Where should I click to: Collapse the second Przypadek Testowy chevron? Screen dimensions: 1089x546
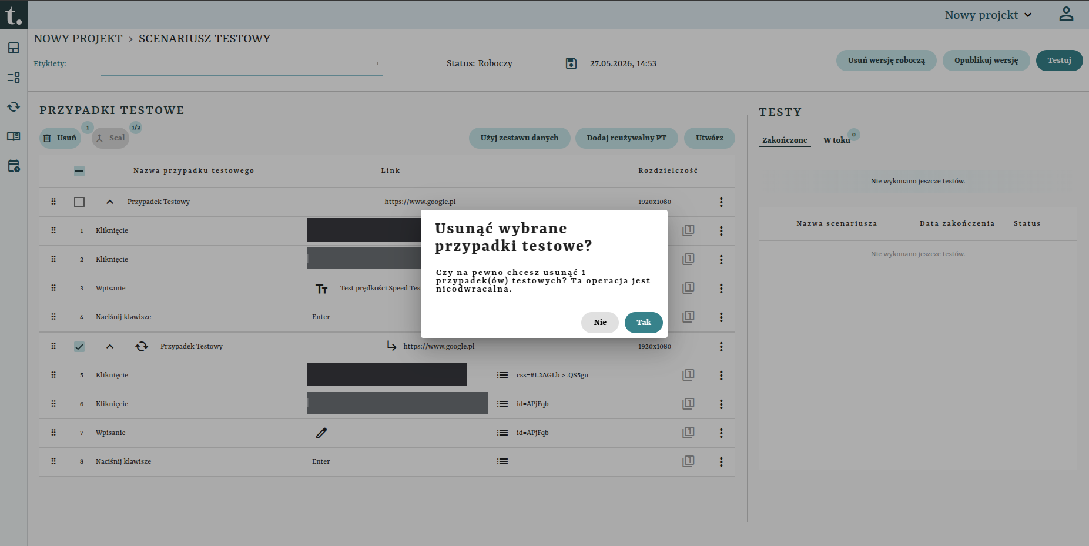point(110,347)
